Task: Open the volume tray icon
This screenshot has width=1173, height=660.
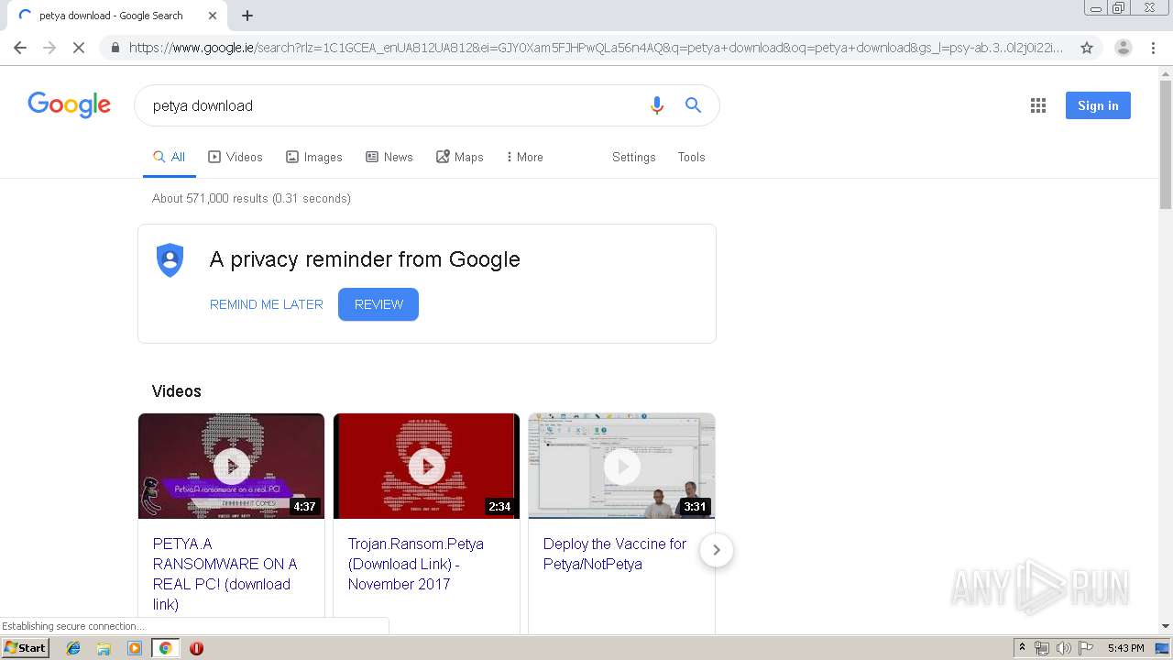Action: (x=1063, y=648)
